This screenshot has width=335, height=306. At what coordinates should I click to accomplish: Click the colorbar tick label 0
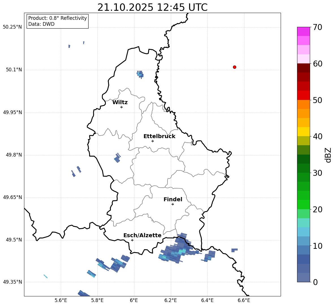(x=315, y=282)
